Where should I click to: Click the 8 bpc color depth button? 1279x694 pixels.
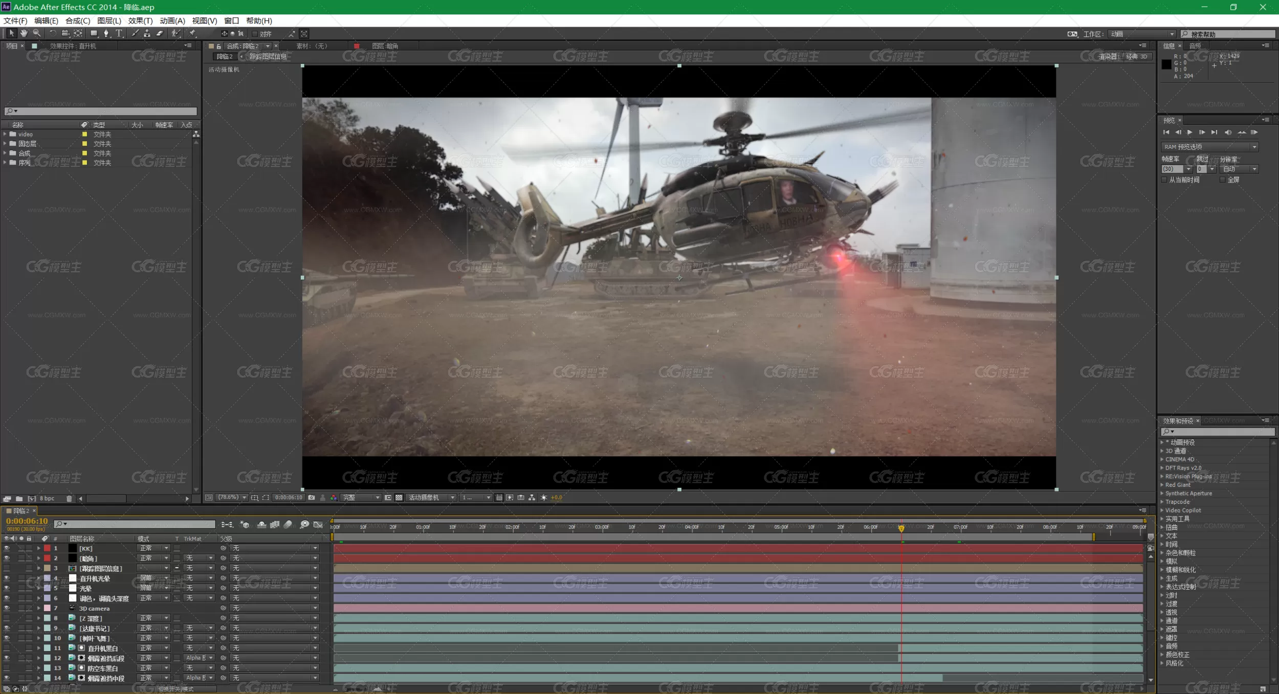coord(47,499)
